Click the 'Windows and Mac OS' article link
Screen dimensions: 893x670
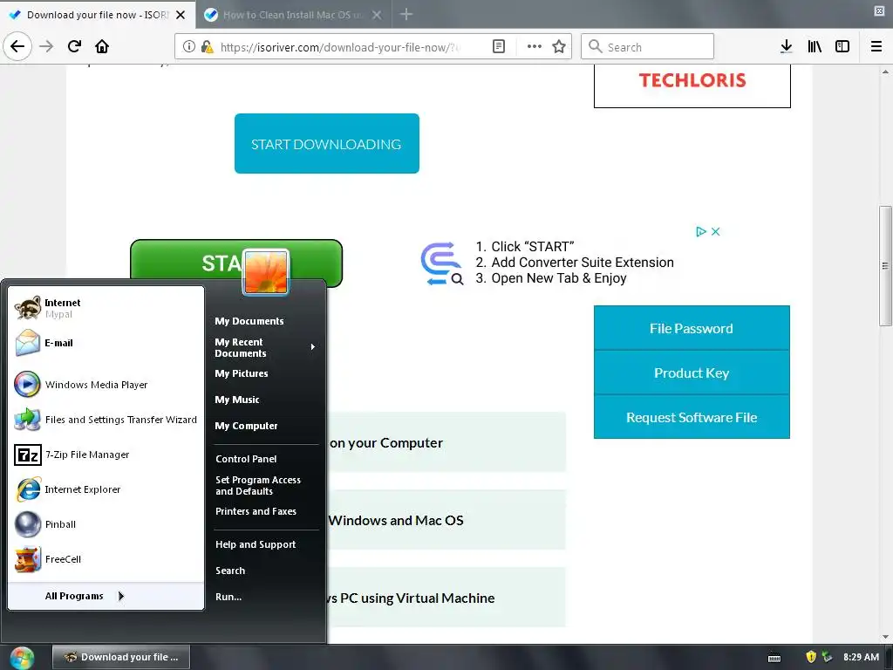[397, 520]
